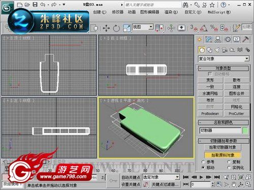Open the Display command panel tab

coord(237,40)
